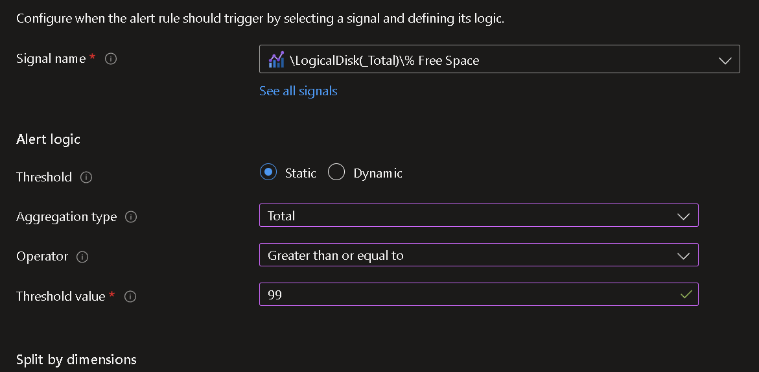Open the Operator dropdown showing Greater than or equal to
Screen dimensions: 759x372
click(479, 255)
